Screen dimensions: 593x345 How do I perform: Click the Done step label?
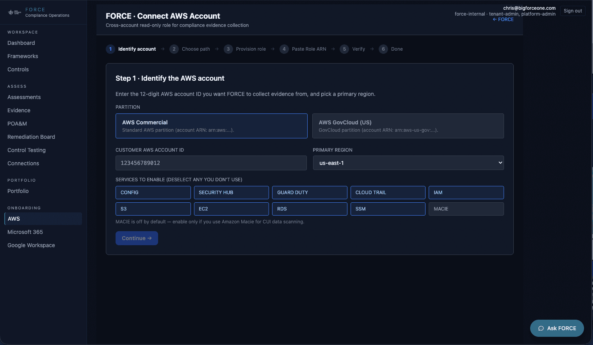coord(397,49)
